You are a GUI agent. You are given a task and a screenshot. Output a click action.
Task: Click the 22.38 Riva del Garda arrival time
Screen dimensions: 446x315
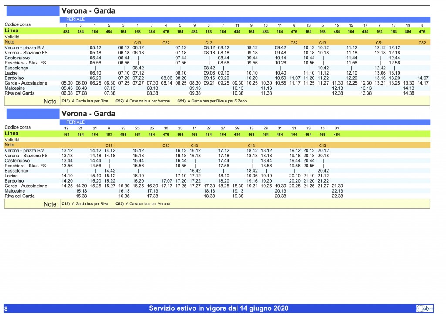pos(337,196)
